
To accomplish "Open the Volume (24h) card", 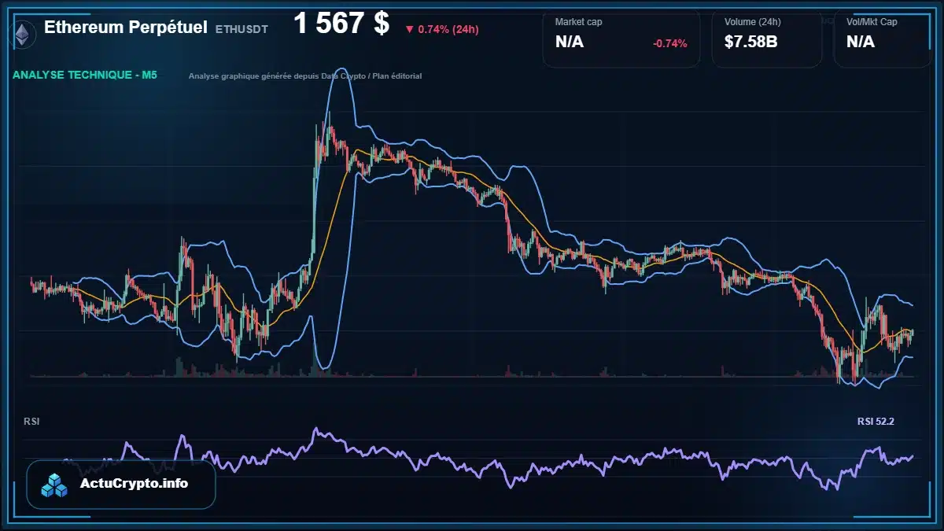I will pyautogui.click(x=767, y=39).
